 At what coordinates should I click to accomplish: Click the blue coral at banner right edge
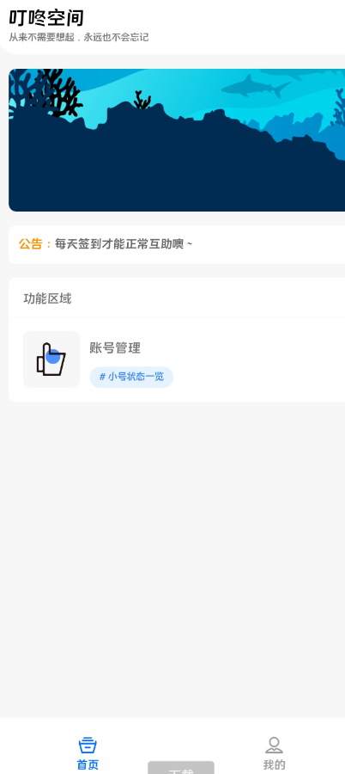coord(339,107)
